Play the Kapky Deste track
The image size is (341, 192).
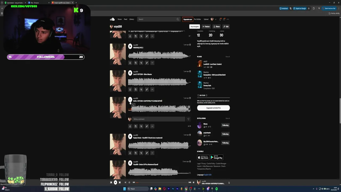coord(130,137)
